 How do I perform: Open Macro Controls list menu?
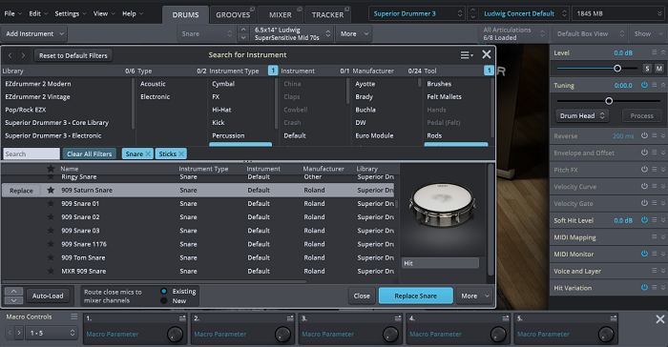(x=74, y=316)
